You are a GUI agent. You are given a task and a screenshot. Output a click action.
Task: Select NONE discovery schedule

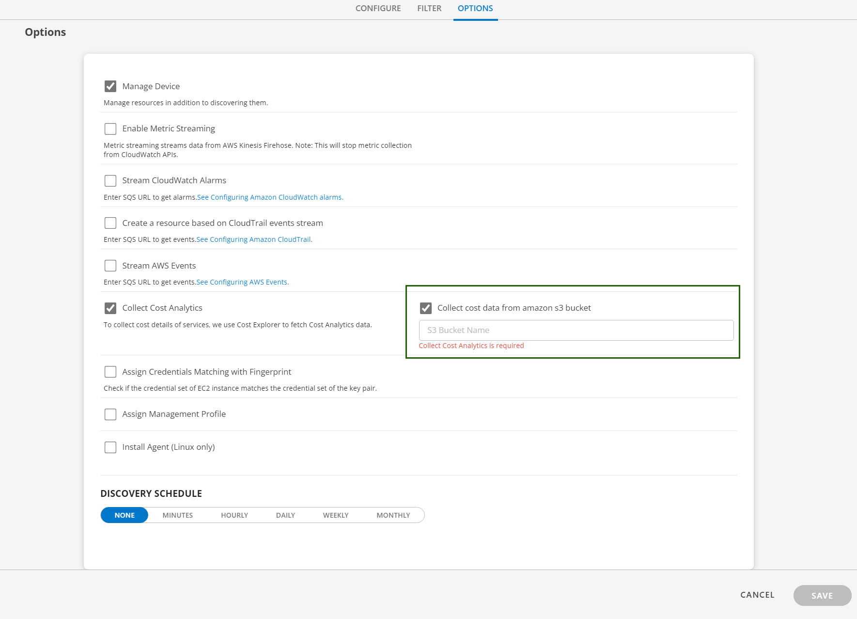click(125, 515)
